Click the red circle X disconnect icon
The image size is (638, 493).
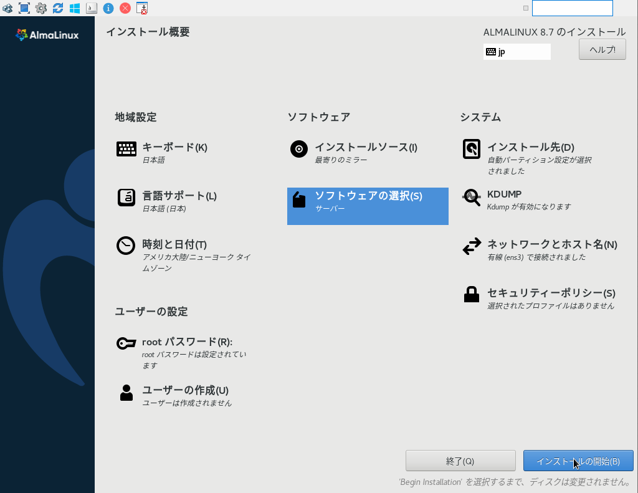[125, 7]
